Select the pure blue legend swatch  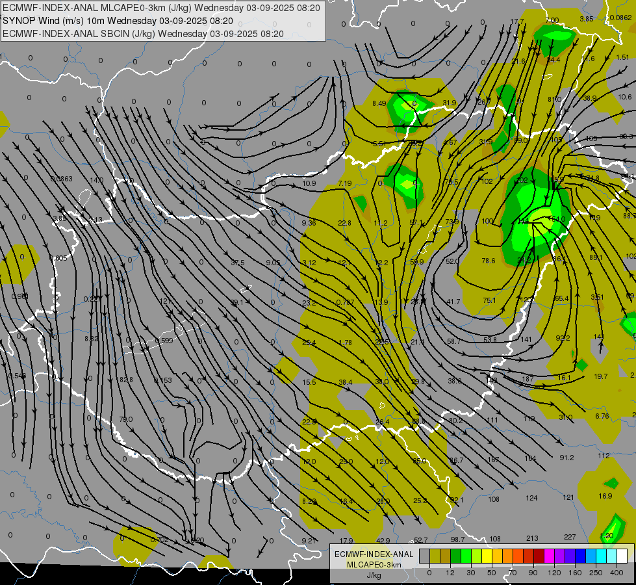581,556
